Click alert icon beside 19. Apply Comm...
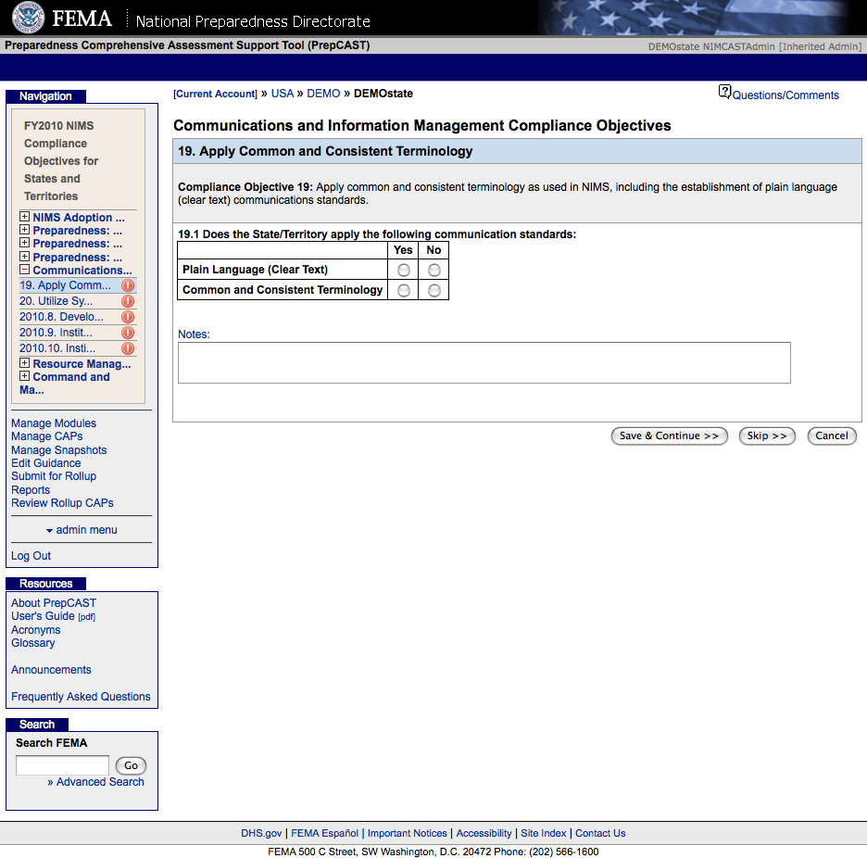867x858 pixels. pos(128,285)
